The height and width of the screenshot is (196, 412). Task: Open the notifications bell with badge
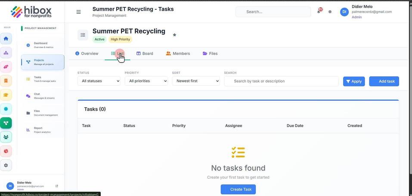[319, 11]
